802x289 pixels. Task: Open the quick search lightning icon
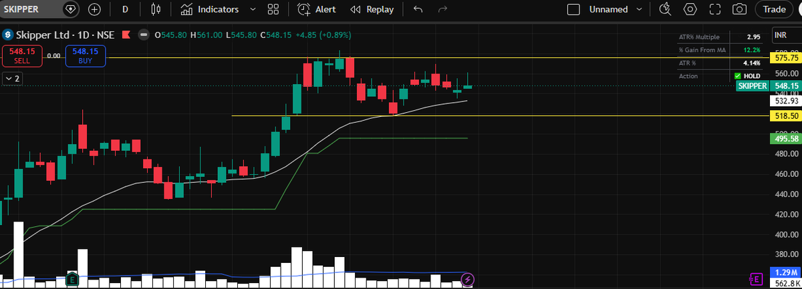point(664,9)
